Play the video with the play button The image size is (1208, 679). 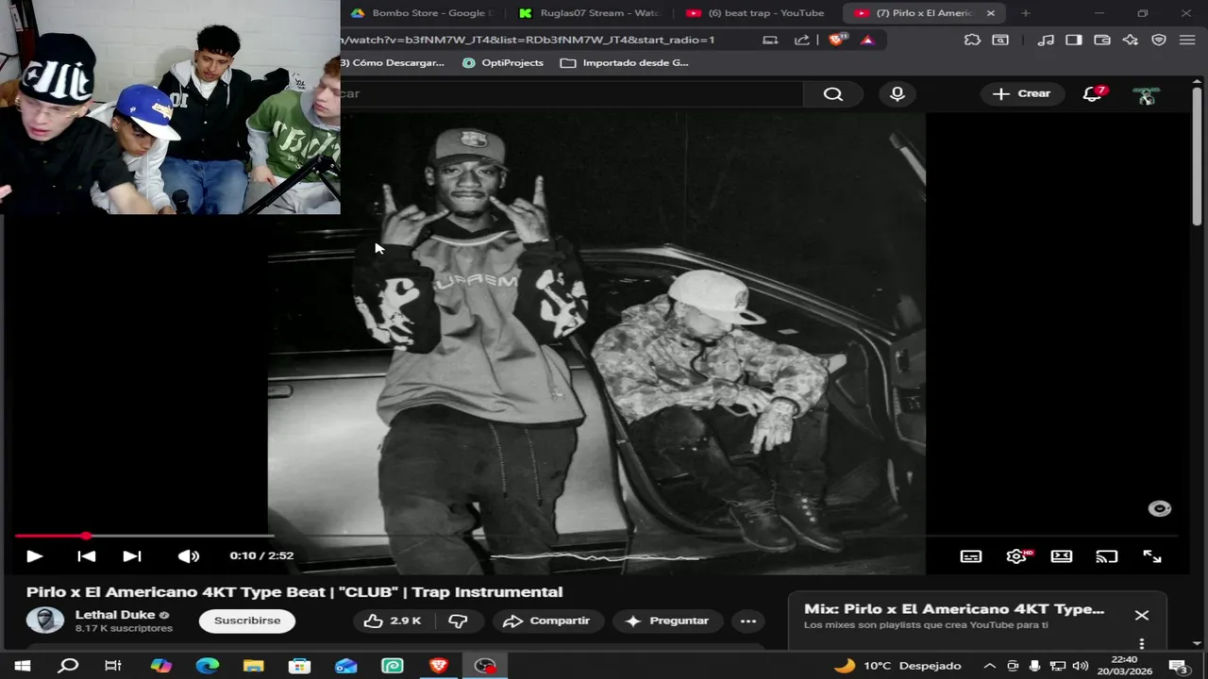(34, 556)
